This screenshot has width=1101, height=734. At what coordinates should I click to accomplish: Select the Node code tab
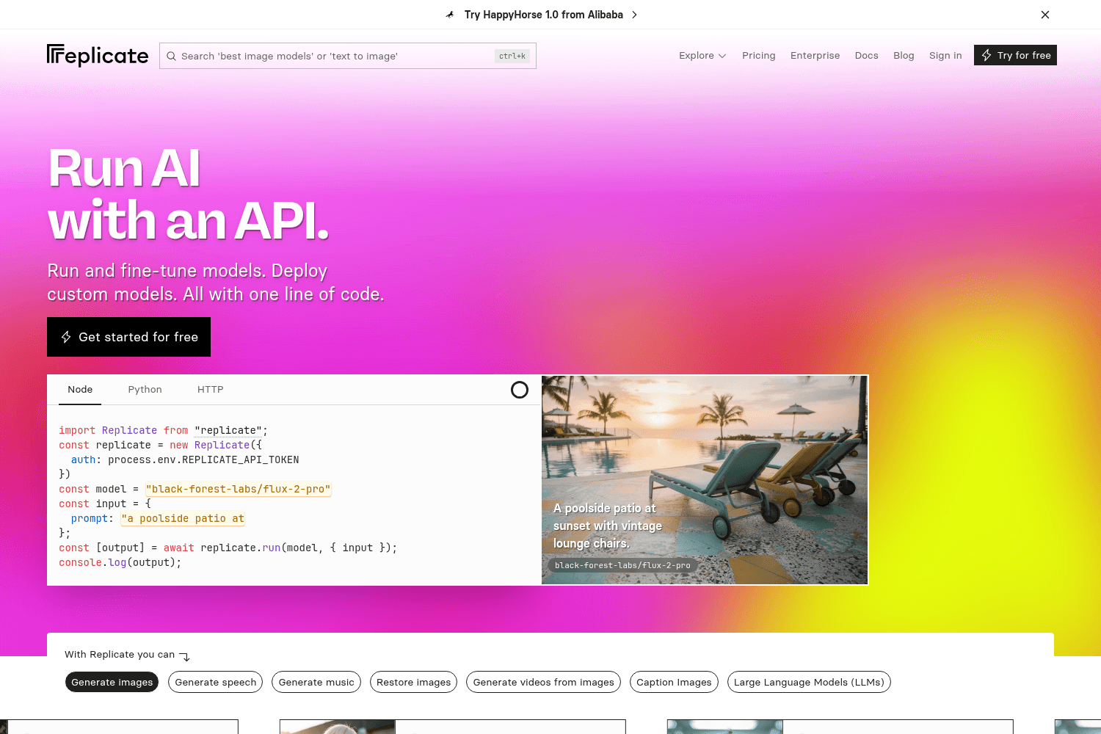80,390
